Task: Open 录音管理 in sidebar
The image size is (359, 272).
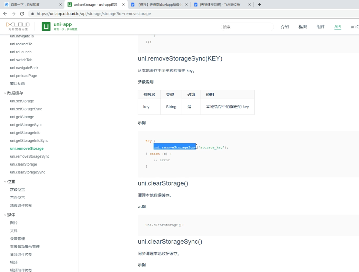Action: coord(17,238)
